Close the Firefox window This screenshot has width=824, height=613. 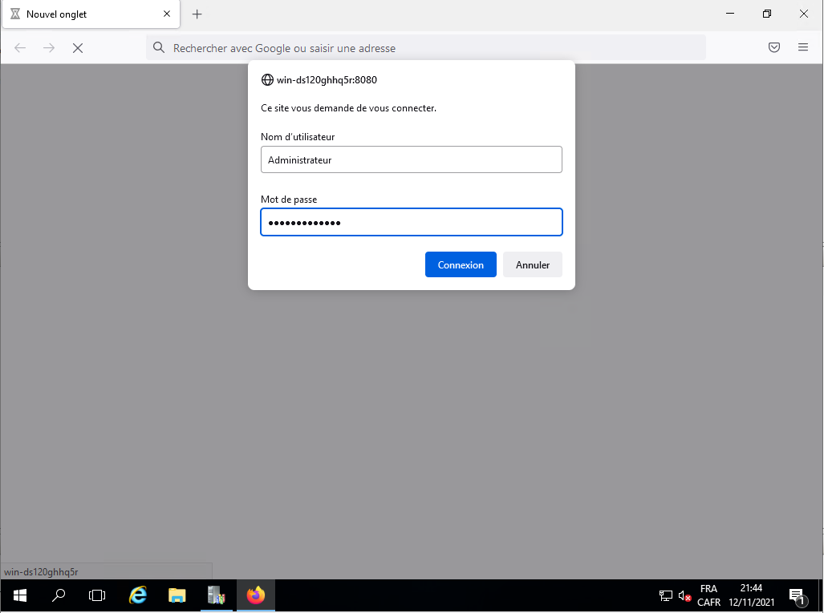point(803,14)
